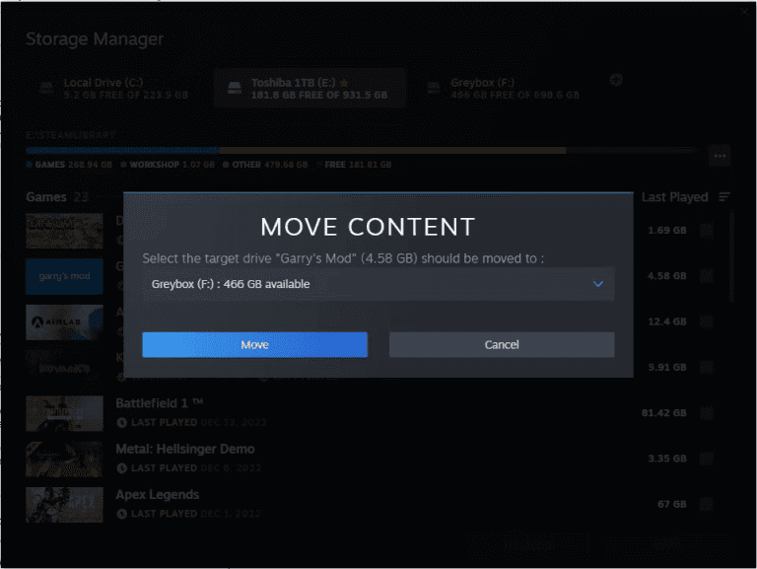Add a new drive with plus icon
Viewport: 757px width, 569px height.
616,80
